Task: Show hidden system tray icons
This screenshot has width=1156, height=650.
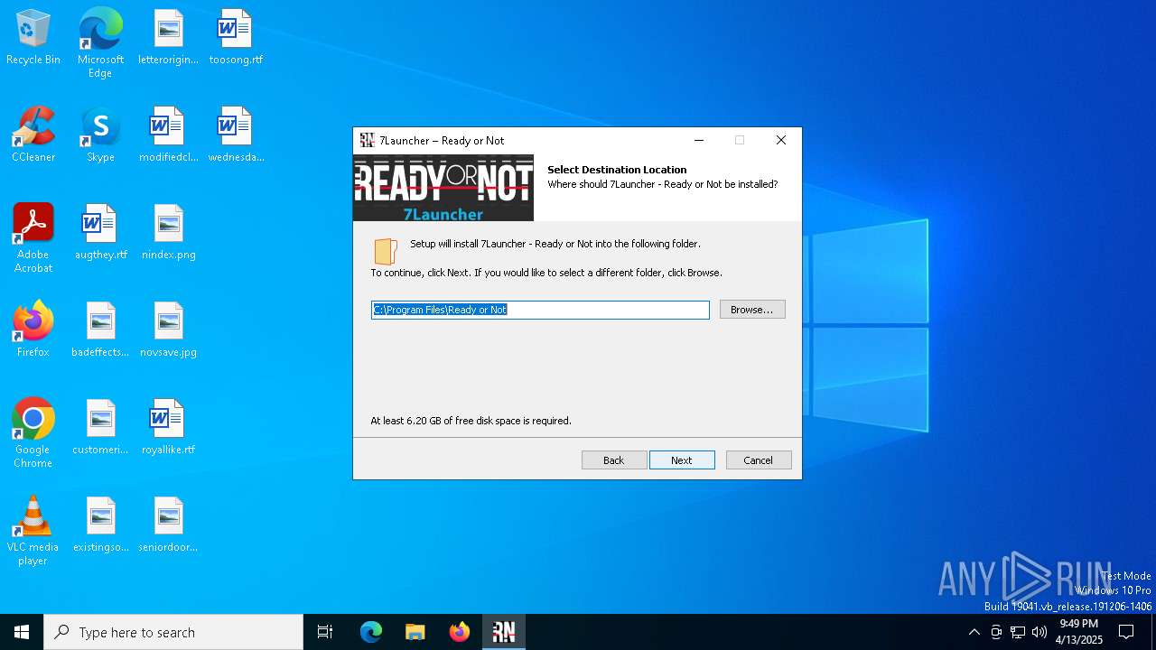Action: tap(974, 632)
